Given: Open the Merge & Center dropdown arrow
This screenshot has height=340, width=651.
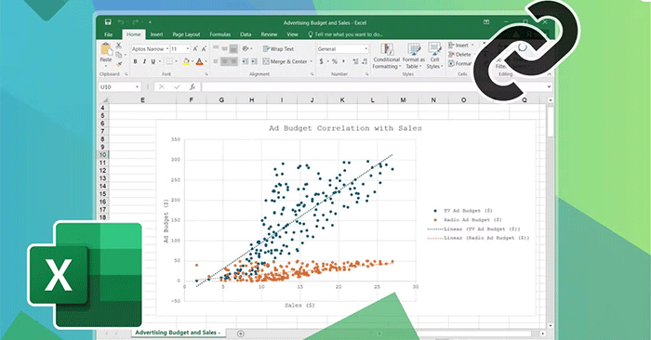Looking at the screenshot, I should [311, 61].
